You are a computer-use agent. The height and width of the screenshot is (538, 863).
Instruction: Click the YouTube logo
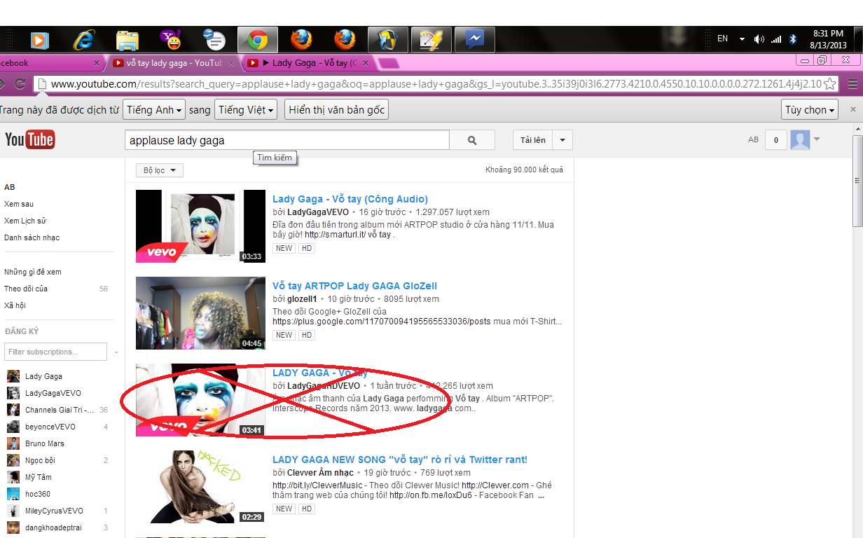click(x=29, y=139)
